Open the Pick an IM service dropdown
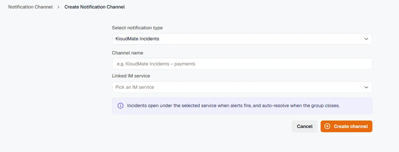Image resolution: width=399 pixels, height=152 pixels. 242,87
